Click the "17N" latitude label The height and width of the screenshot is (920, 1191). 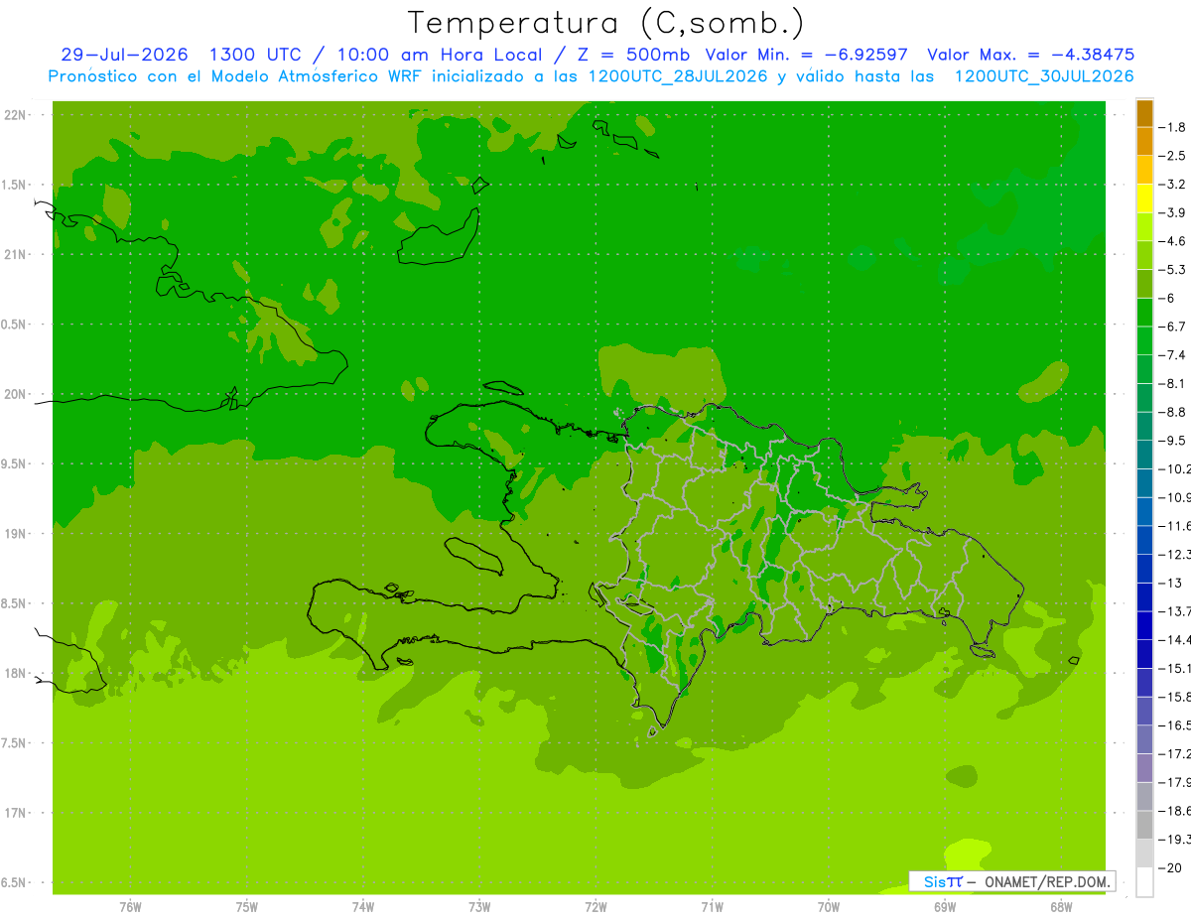[16, 813]
